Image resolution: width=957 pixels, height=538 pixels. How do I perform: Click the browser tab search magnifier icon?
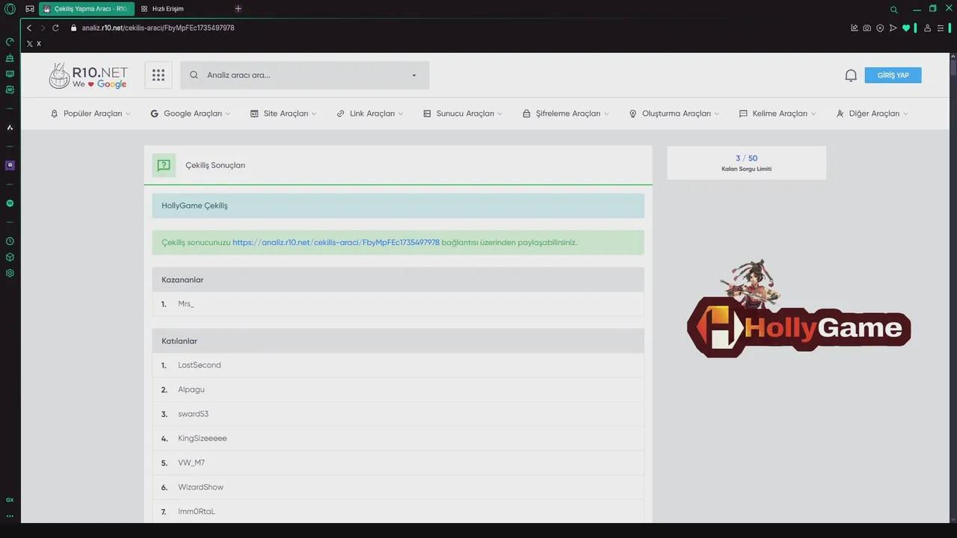coord(894,10)
